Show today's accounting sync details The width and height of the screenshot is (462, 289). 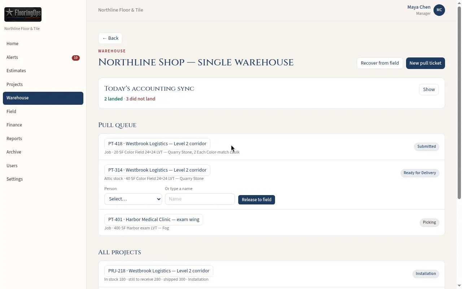point(429,90)
